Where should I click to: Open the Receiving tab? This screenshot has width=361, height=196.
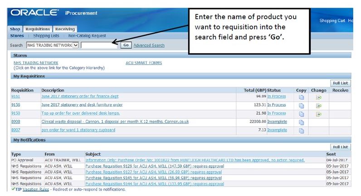click(x=65, y=29)
